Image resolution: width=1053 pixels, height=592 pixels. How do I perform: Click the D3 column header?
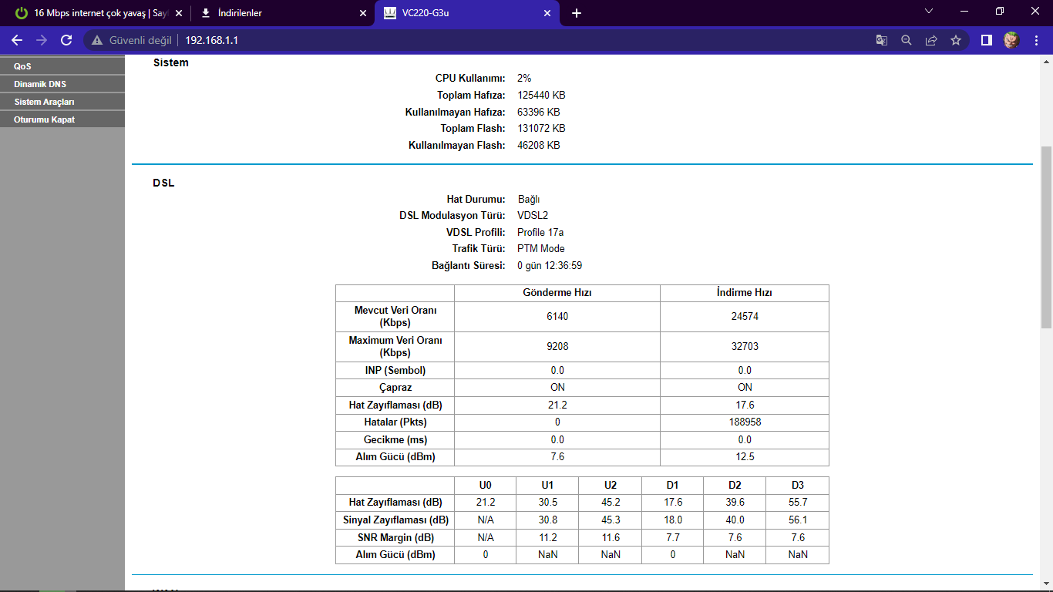coord(798,486)
